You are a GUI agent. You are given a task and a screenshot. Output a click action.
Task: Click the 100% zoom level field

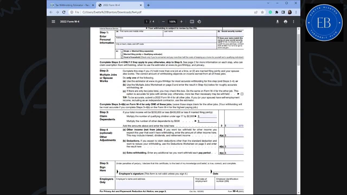click(172, 22)
